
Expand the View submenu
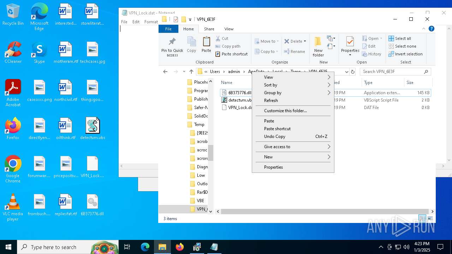point(293,77)
